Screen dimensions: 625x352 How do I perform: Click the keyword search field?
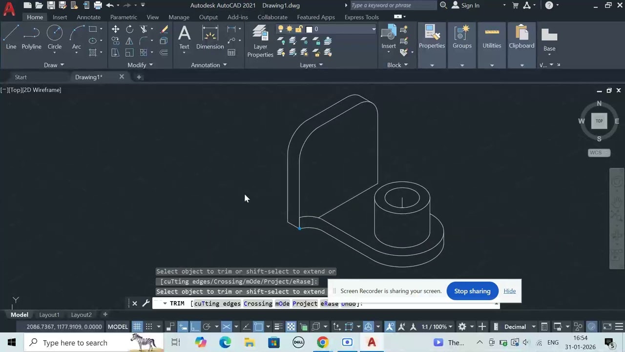click(393, 5)
